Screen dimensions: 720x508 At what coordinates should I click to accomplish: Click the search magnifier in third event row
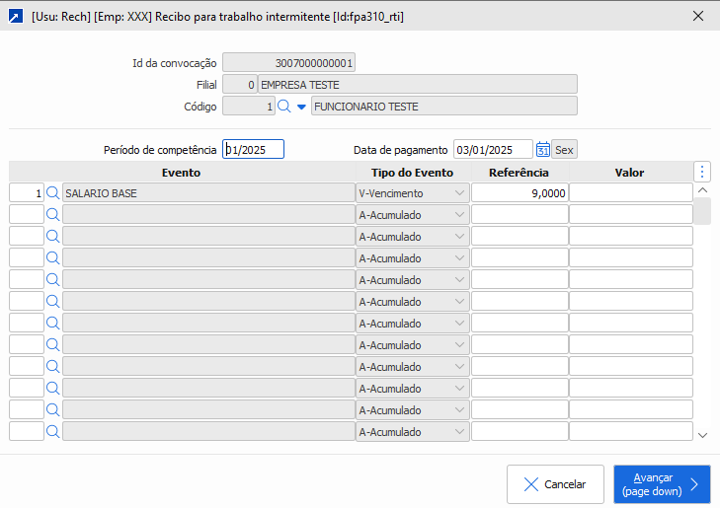point(53,237)
